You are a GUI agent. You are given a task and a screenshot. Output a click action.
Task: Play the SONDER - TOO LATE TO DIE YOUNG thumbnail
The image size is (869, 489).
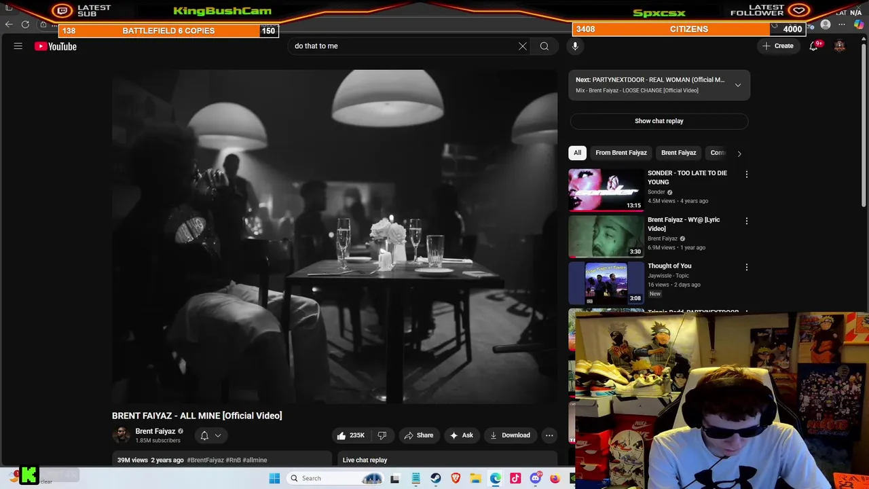pyautogui.click(x=606, y=189)
